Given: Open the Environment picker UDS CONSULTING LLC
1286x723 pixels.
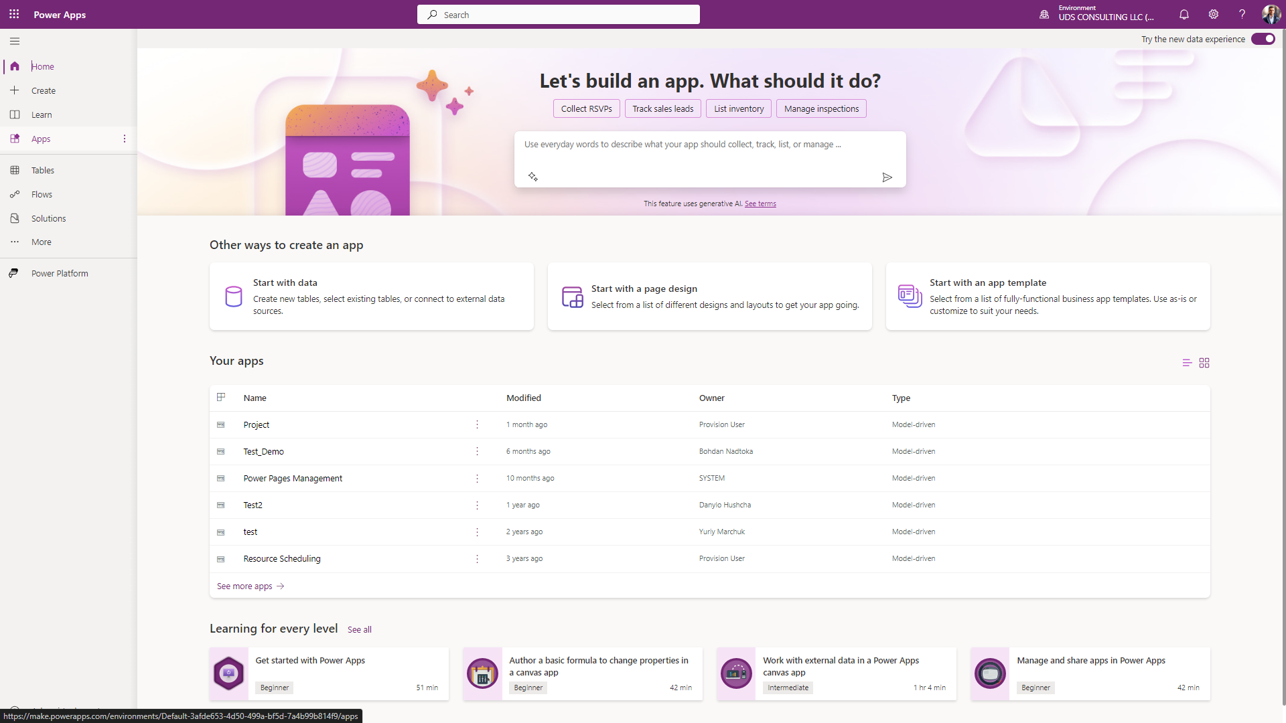Looking at the screenshot, I should pyautogui.click(x=1106, y=13).
